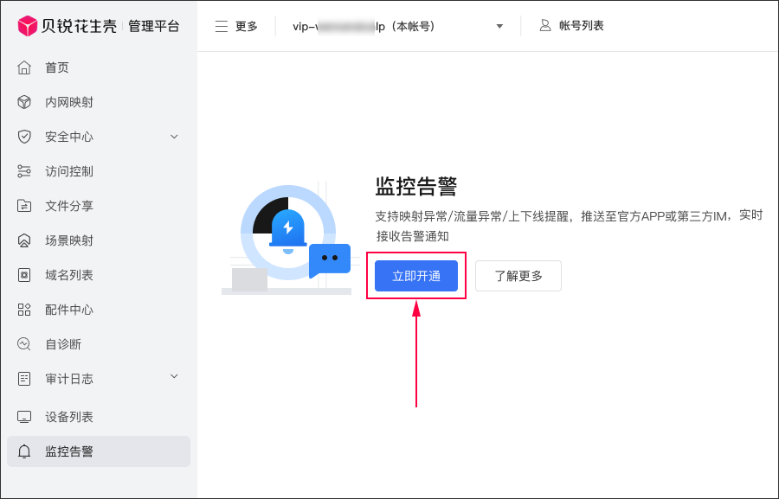The width and height of the screenshot is (779, 499).
Task: Click the 自诊断 diagnostic icon
Action: point(24,344)
